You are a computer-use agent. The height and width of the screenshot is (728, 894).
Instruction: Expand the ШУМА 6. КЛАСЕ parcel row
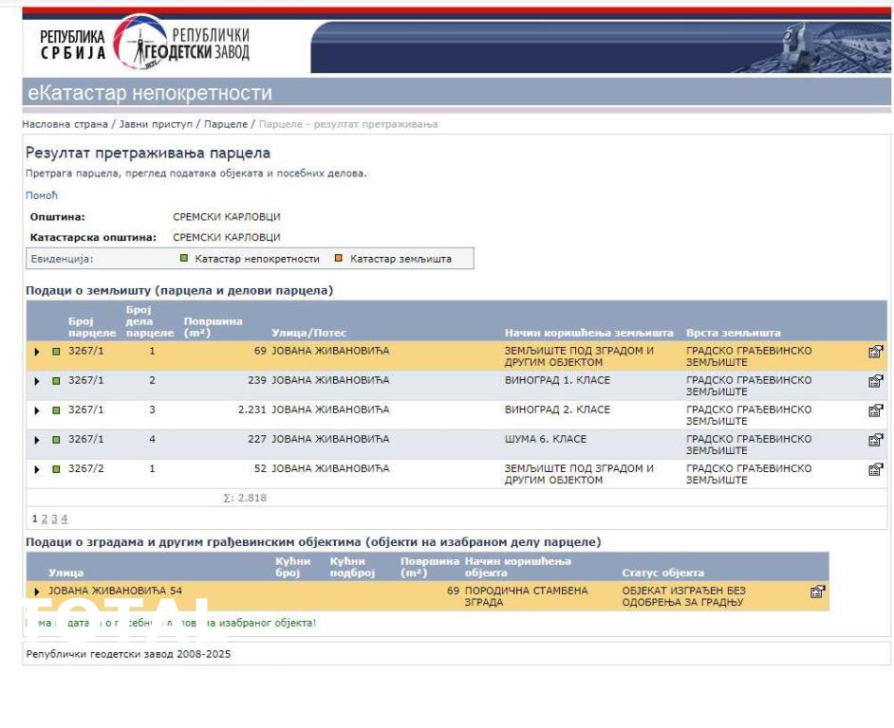(37, 441)
